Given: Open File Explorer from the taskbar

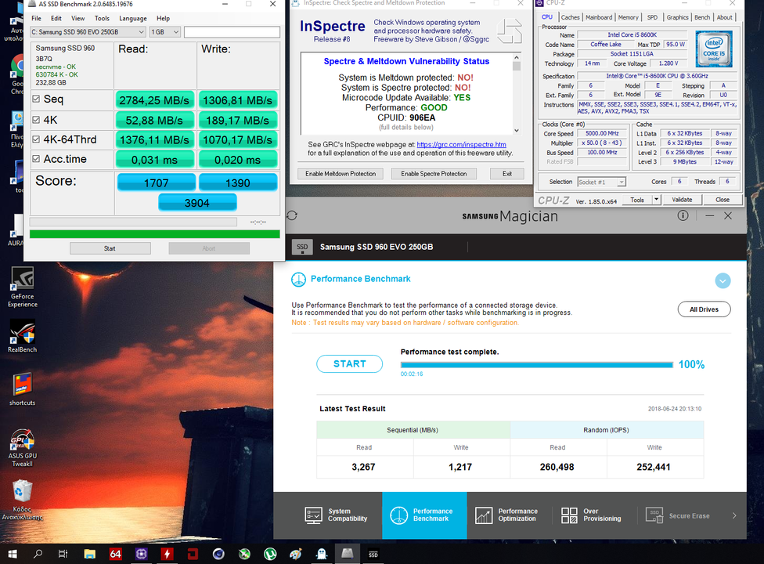Looking at the screenshot, I should (x=90, y=554).
